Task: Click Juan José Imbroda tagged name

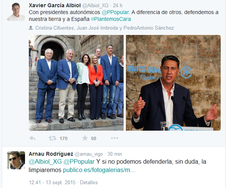Action: pos(97,28)
